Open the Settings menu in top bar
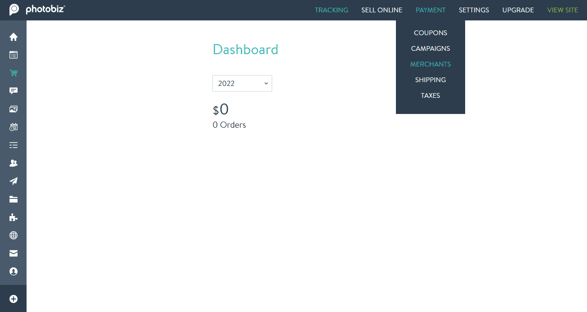 tap(474, 10)
